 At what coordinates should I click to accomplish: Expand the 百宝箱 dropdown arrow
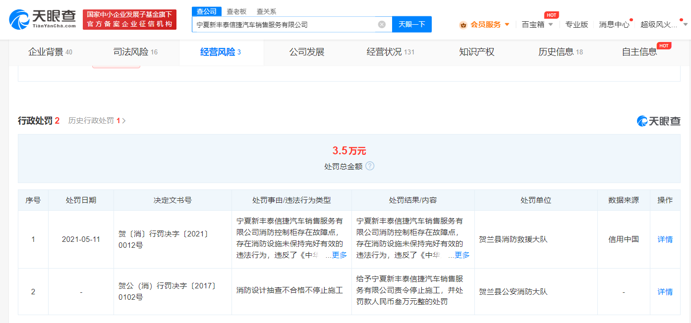550,24
